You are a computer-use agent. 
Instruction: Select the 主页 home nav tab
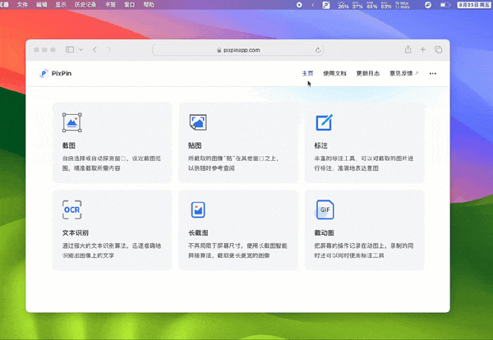pos(307,73)
